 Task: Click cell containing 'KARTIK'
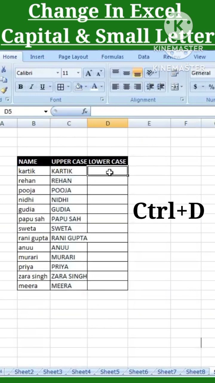coord(69,171)
